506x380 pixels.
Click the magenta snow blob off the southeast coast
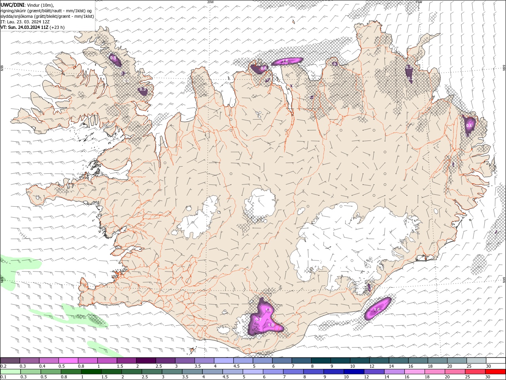[378, 308]
